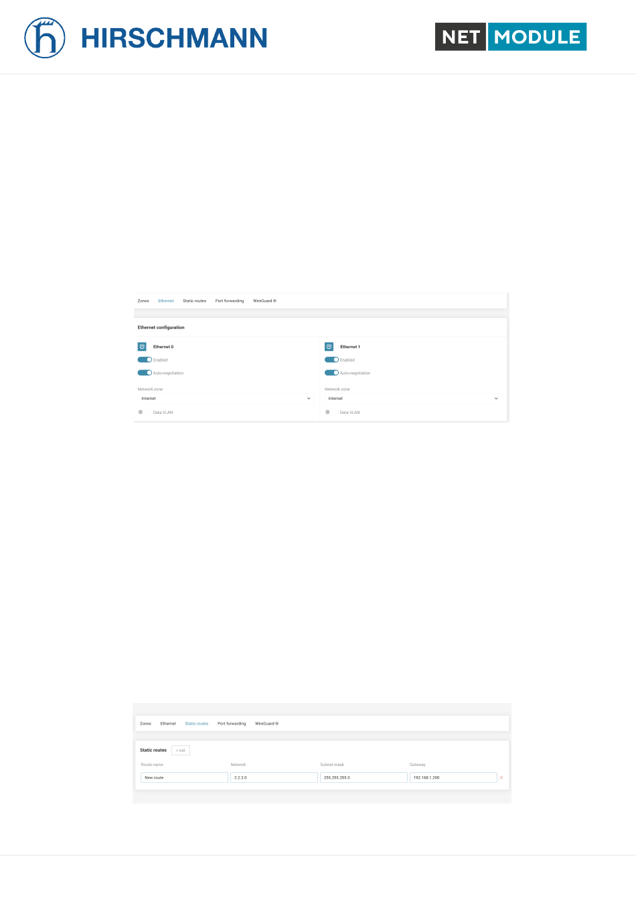Turn off Ethernet 0 Auto-negotiation

145,373
